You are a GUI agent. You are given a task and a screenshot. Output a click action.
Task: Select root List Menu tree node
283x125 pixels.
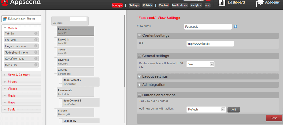coord(70,21)
